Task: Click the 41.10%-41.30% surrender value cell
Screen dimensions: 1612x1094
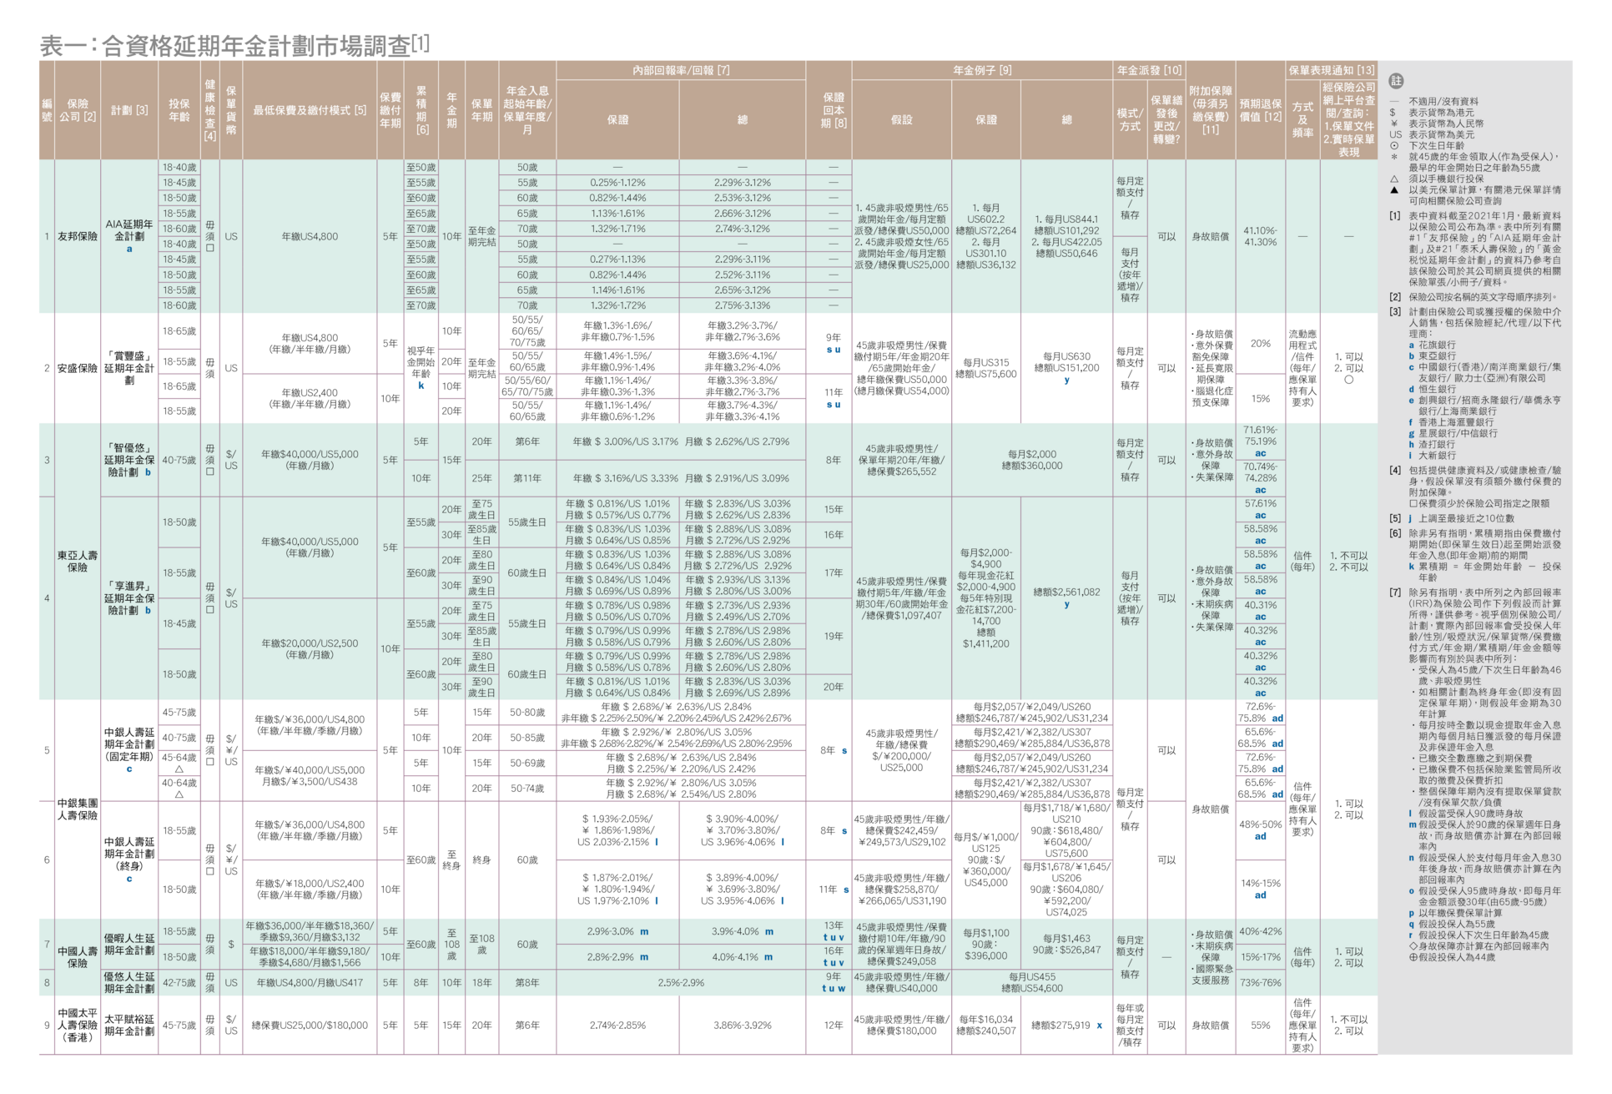Action: pyautogui.click(x=1260, y=236)
